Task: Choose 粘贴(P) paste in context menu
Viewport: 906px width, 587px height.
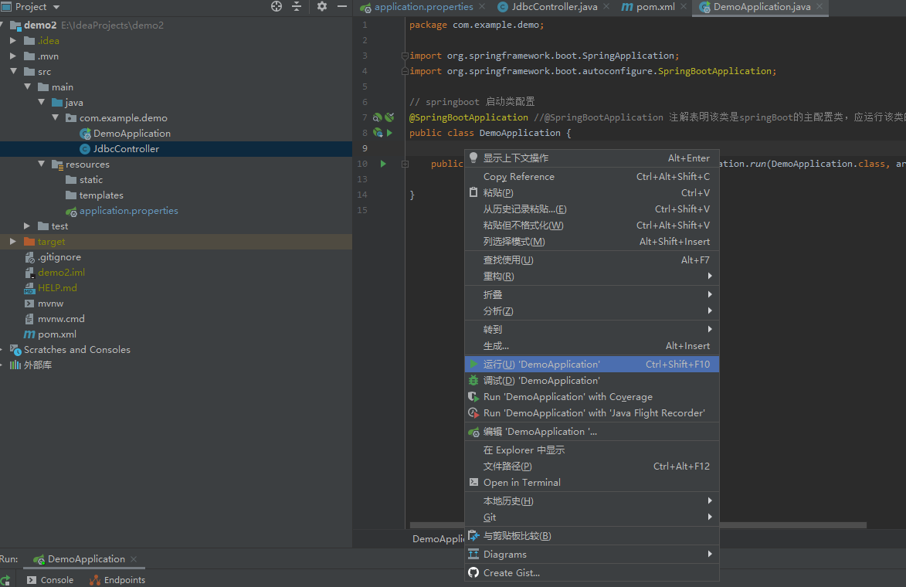Action: pos(592,193)
